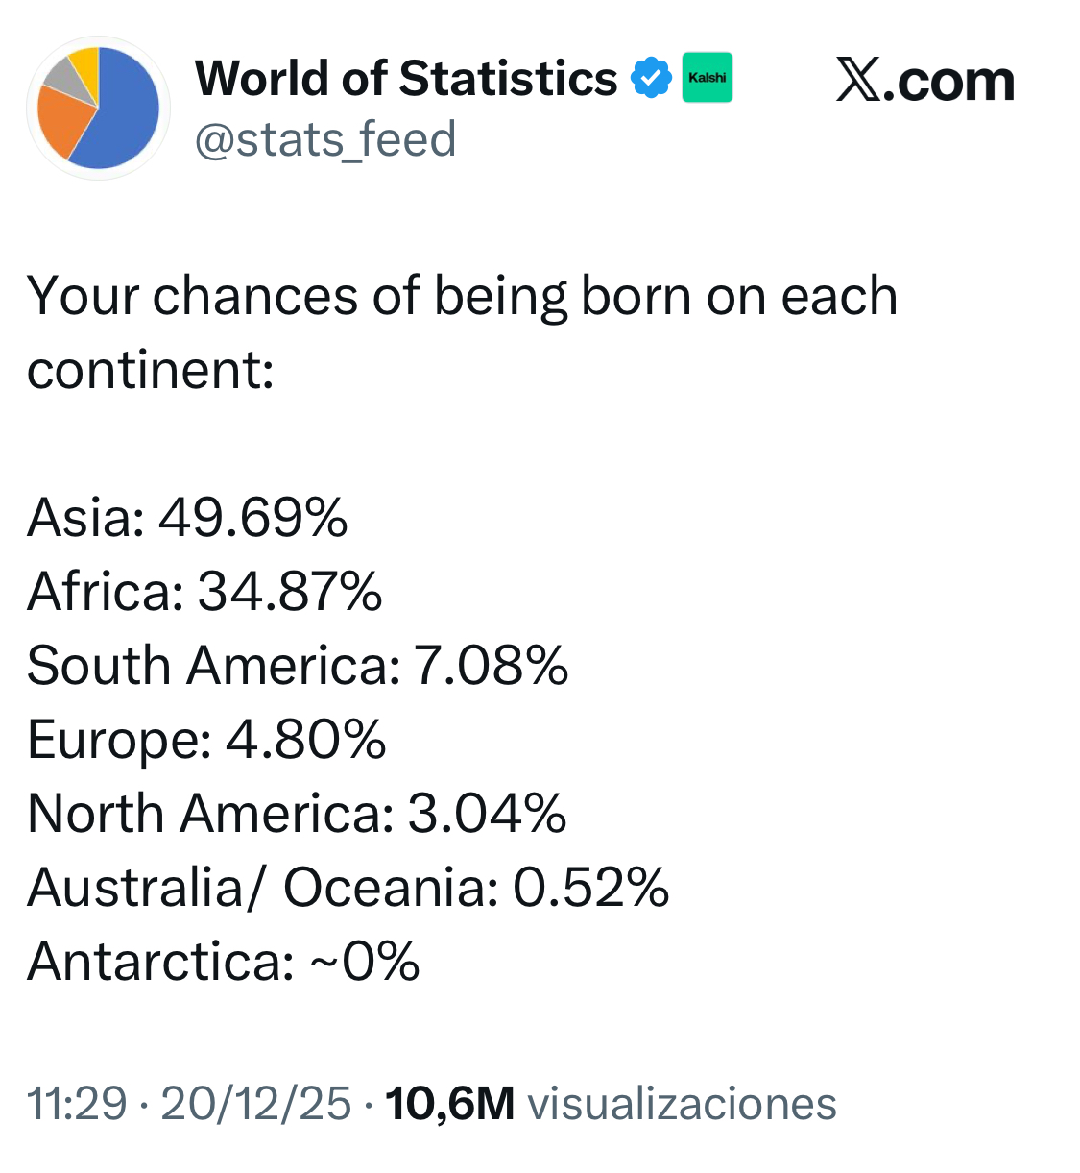Open the green Kalshi affiliate badge

point(708,78)
